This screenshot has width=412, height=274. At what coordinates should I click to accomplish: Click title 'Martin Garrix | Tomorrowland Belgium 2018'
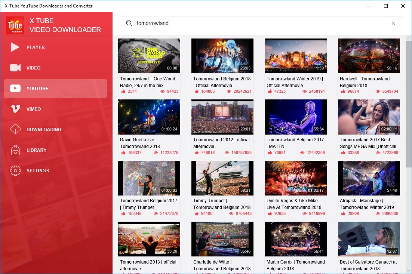pos(296,265)
